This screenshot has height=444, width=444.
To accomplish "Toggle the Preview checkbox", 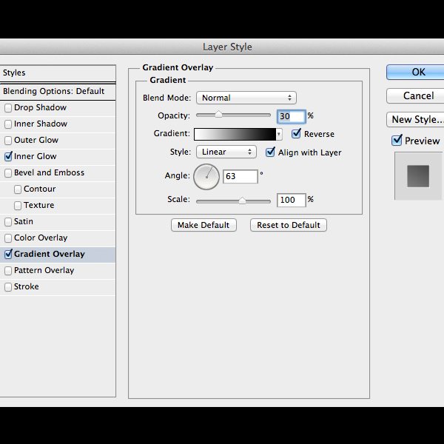I will pyautogui.click(x=397, y=141).
